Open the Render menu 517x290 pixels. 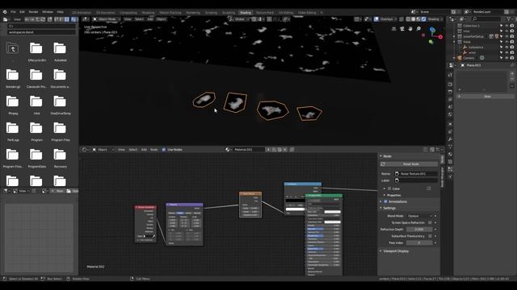click(33, 12)
